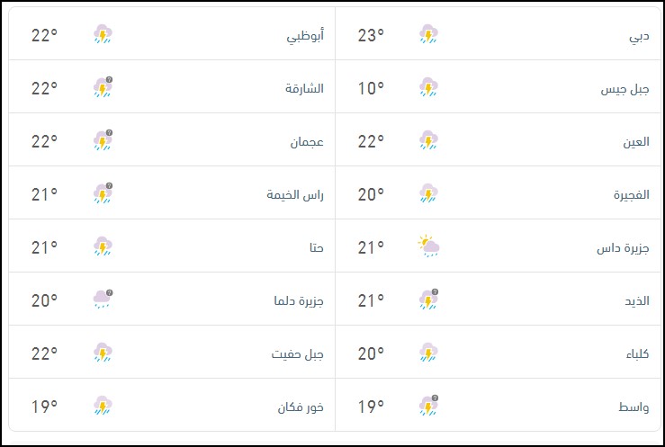The width and height of the screenshot is (665, 447).
Task: Open the جبل حفيت forecast
Action: coord(297,353)
